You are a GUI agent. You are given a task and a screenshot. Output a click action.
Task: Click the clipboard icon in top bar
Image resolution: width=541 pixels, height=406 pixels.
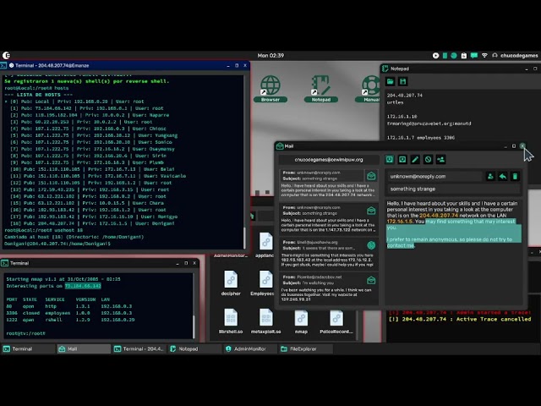[x=464, y=56]
